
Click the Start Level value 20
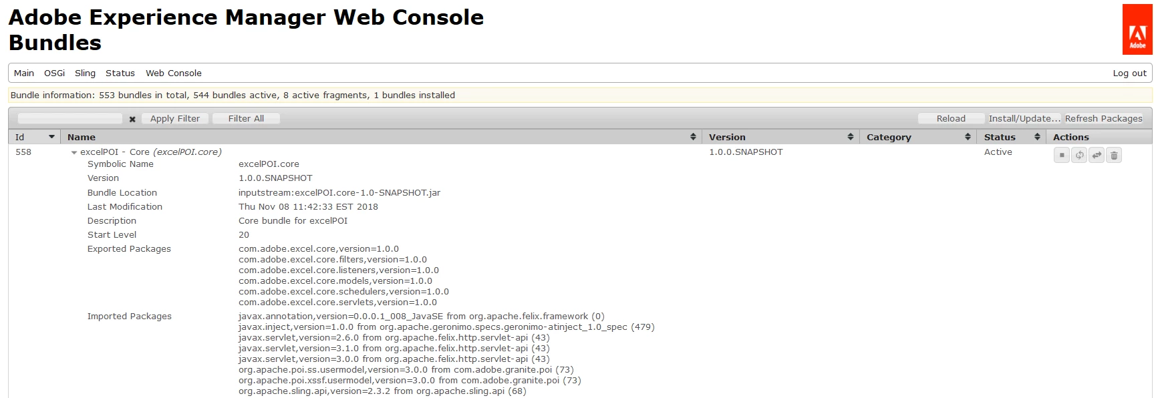click(244, 235)
